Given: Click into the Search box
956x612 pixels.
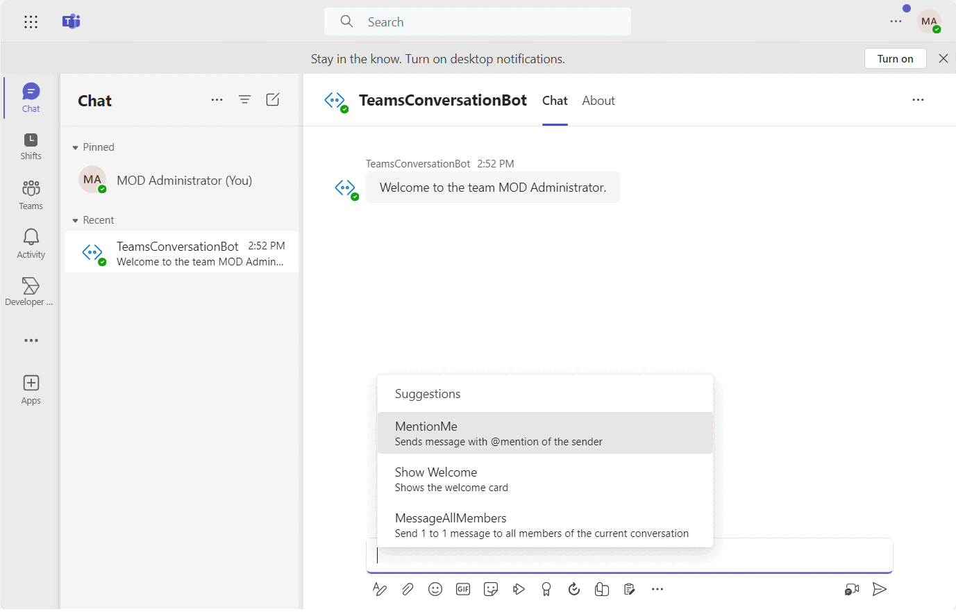Looking at the screenshot, I should pos(478,22).
